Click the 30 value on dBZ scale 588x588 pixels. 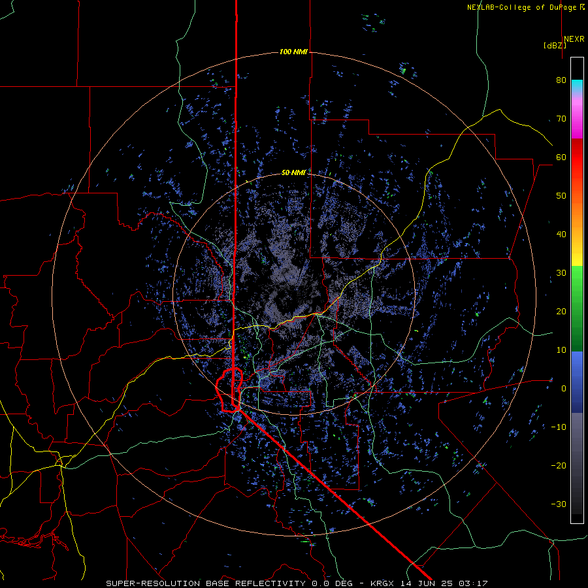tap(561, 272)
